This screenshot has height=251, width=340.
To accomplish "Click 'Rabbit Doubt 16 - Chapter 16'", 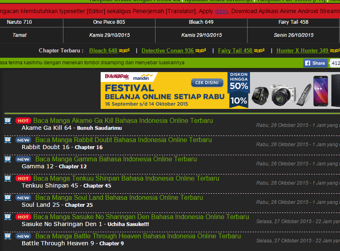I will click(x=62, y=147).
